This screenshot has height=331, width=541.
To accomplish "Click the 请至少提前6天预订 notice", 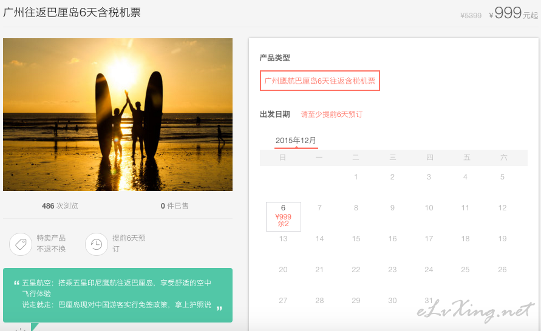I will tap(332, 115).
